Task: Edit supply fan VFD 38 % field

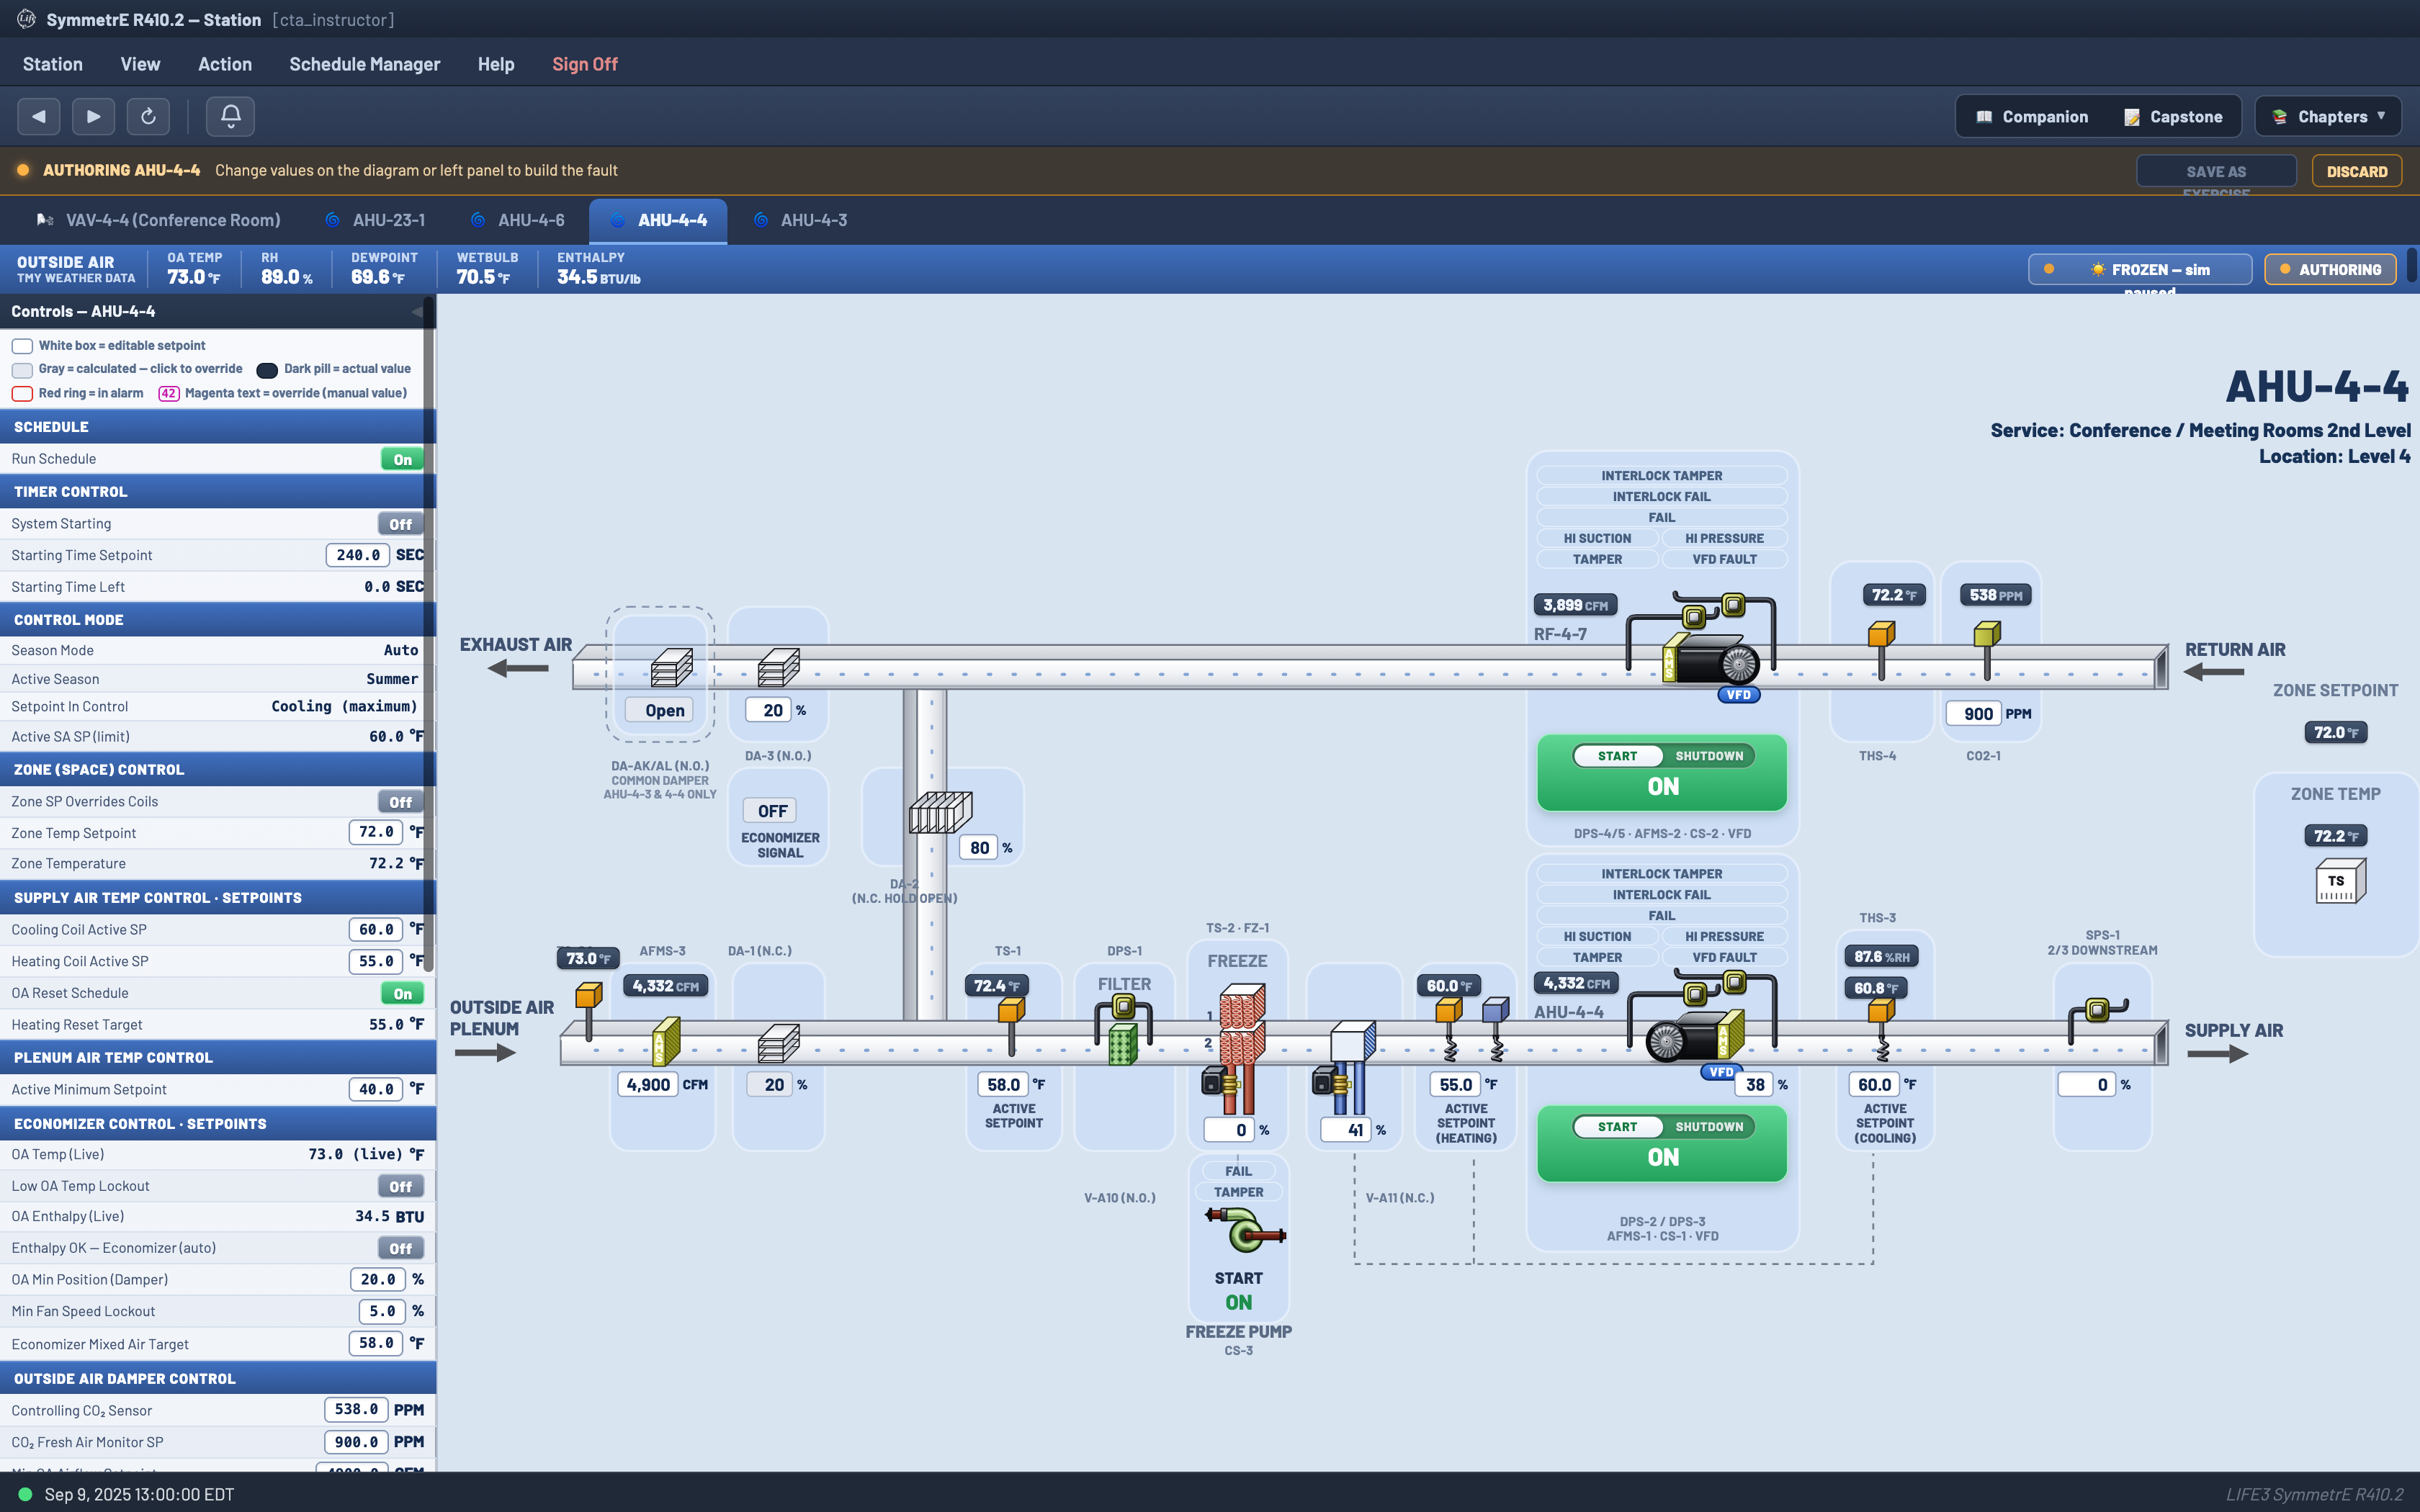Action: pos(1753,1085)
